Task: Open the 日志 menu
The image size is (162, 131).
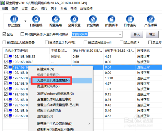Action: point(25,8)
